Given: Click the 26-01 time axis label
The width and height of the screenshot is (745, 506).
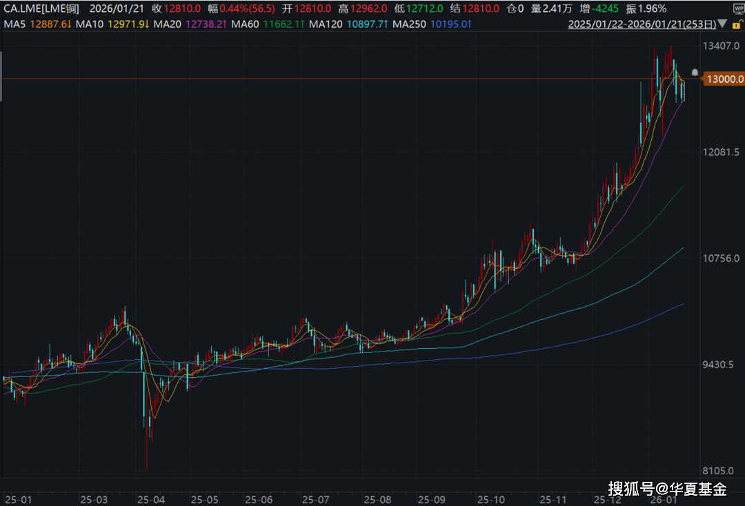Looking at the screenshot, I should click(x=663, y=498).
